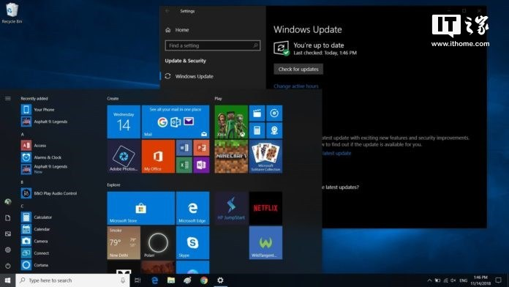Open Chrome from the taskbar
This screenshot has width=509, height=287.
[x=204, y=280]
